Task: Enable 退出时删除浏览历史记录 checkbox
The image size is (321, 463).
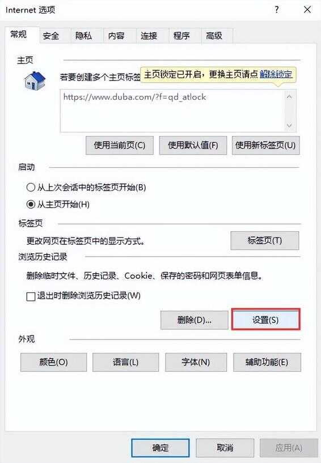Action: (31, 296)
